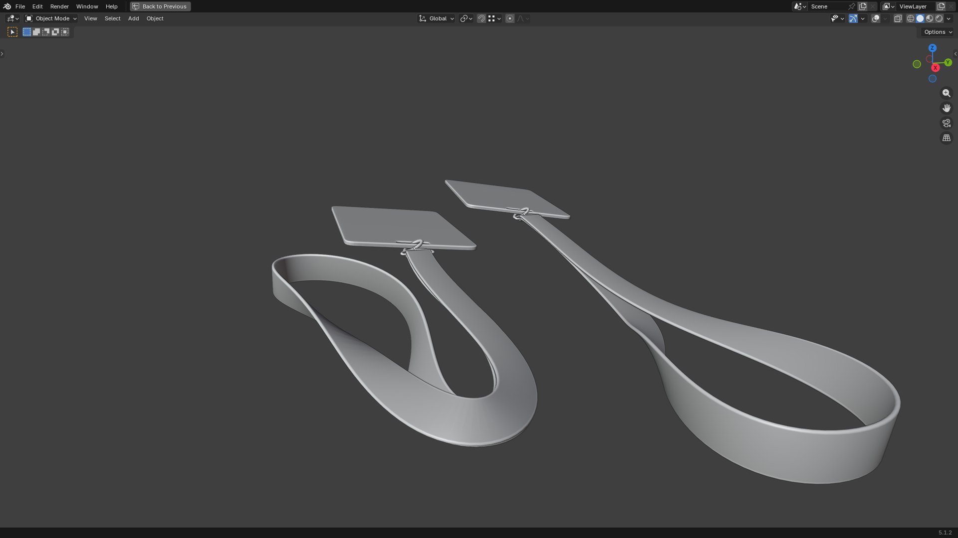Open the Global transform orientation dropdown

[436, 18]
